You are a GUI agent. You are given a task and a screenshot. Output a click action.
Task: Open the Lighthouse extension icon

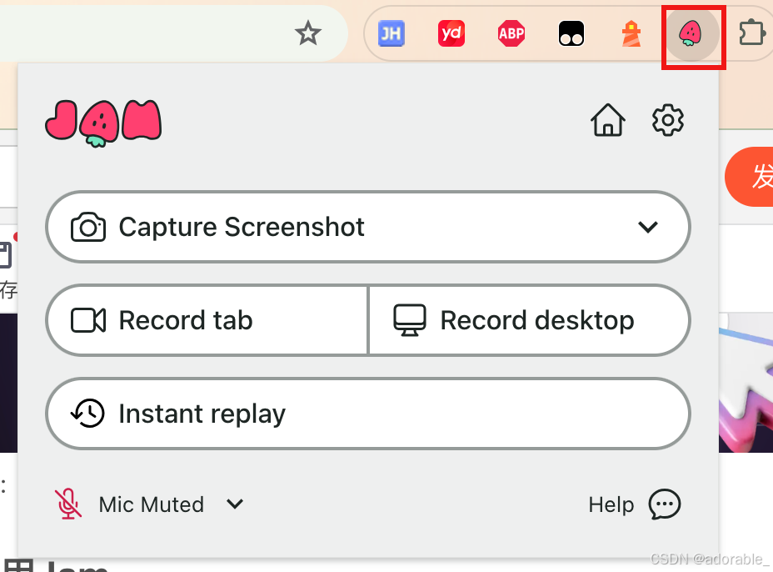pyautogui.click(x=631, y=33)
